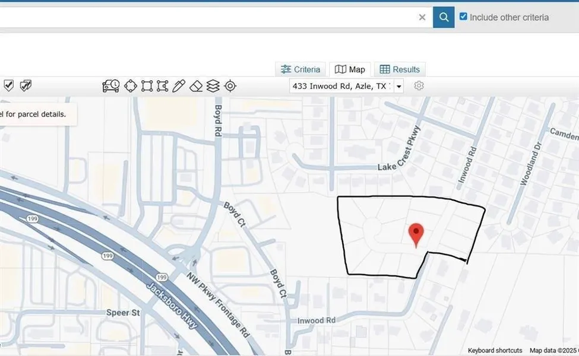This screenshot has height=356, width=579.
Task: Click the red location pin marker
Action: (x=416, y=233)
